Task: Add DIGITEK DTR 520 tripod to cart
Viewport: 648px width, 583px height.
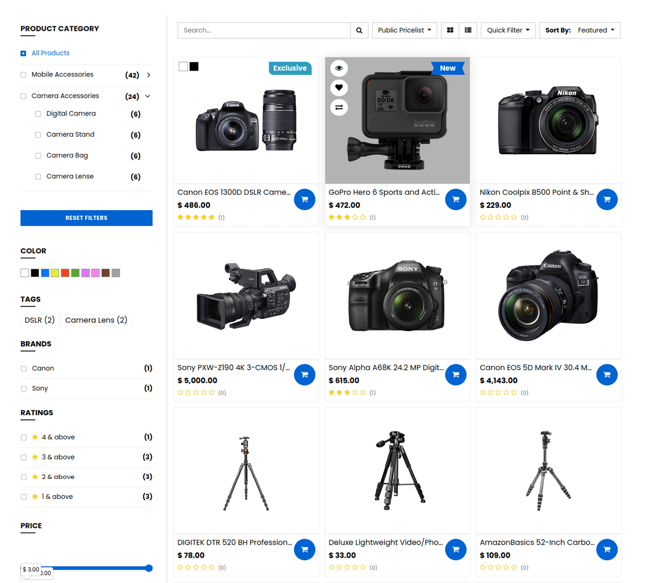Action: 305,550
